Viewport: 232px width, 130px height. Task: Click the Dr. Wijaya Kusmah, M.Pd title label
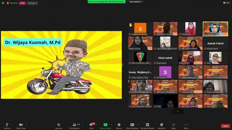pyautogui.click(x=33, y=42)
